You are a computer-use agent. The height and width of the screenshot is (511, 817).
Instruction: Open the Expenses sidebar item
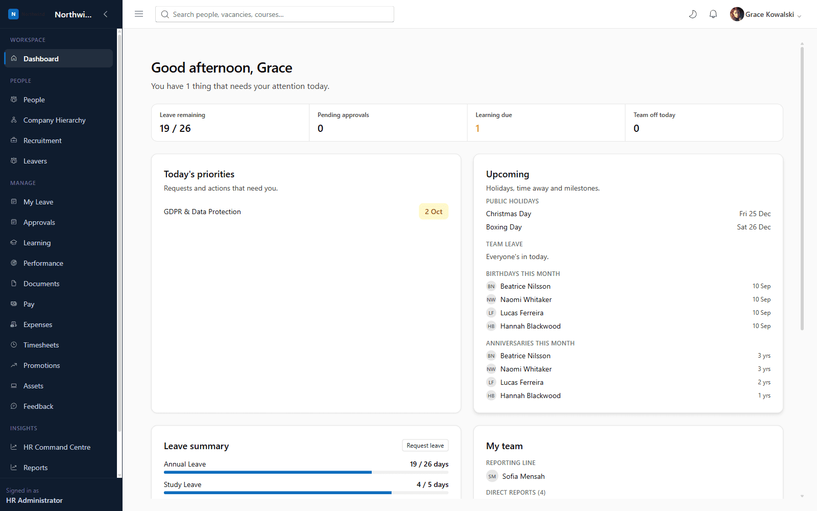[58, 324]
